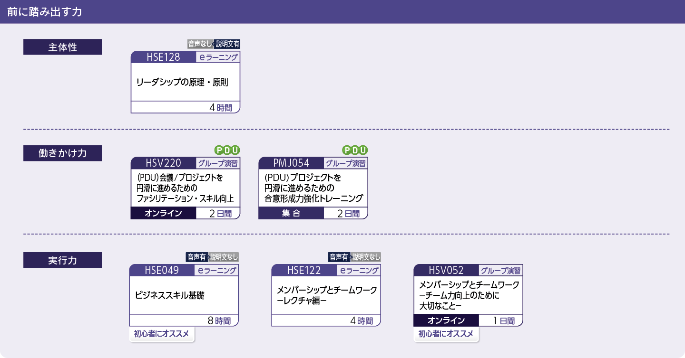Select the 実行力 category label

pos(63,260)
